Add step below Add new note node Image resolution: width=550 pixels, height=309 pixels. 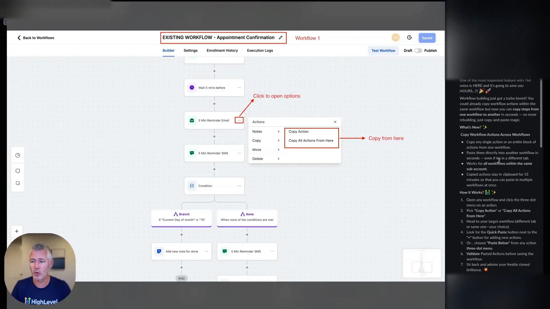pyautogui.click(x=182, y=268)
